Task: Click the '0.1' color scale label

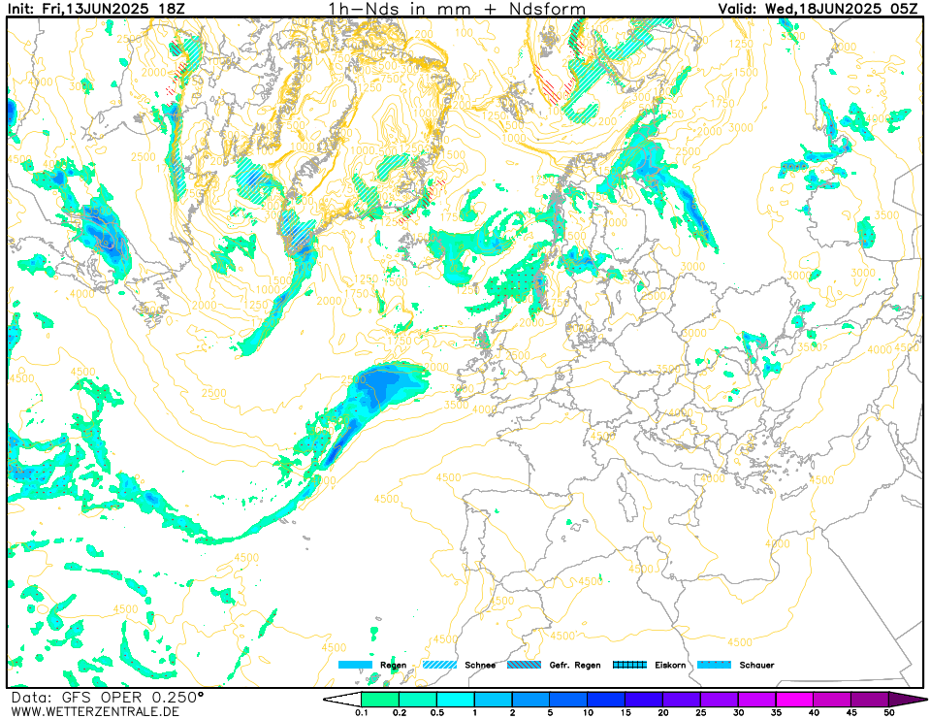Action: pyautogui.click(x=361, y=713)
